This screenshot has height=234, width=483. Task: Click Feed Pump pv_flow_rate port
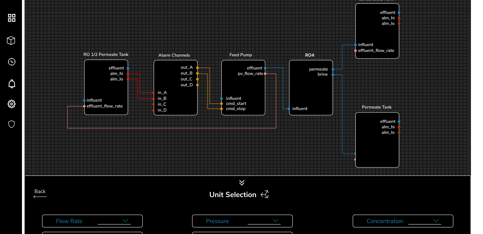265,74
